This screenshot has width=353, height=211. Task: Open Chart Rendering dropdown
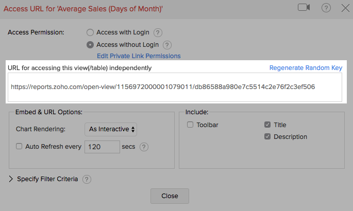(111, 129)
